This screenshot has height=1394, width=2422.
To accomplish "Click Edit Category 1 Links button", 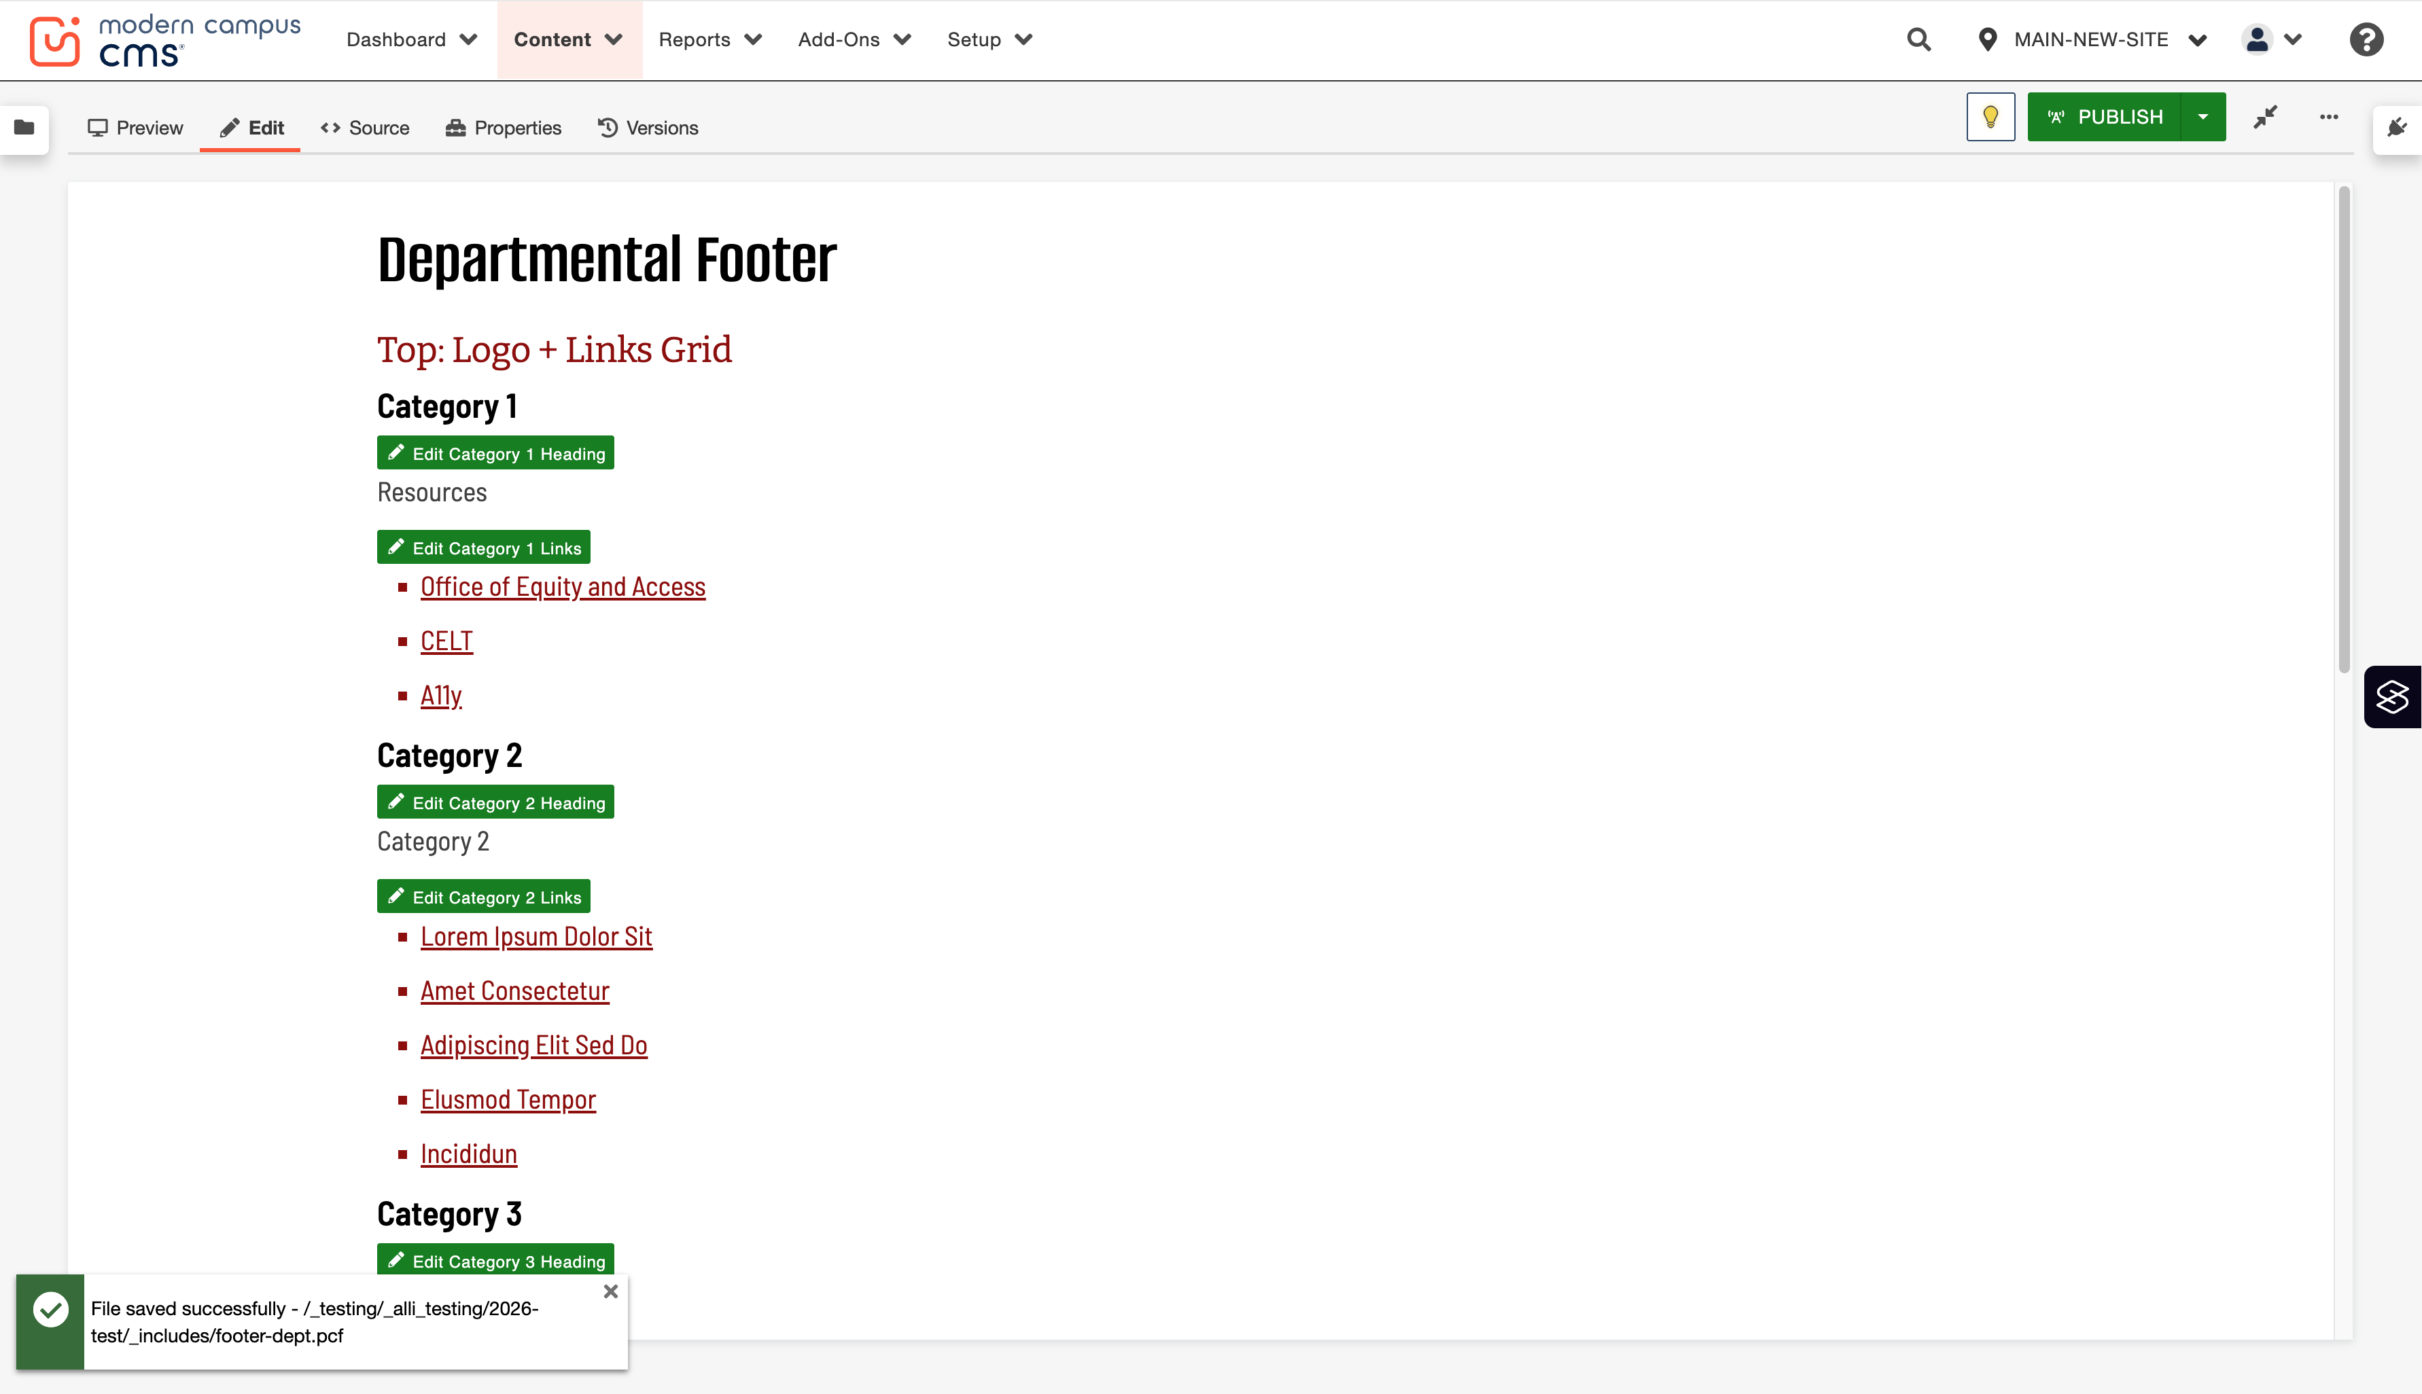I will (484, 548).
